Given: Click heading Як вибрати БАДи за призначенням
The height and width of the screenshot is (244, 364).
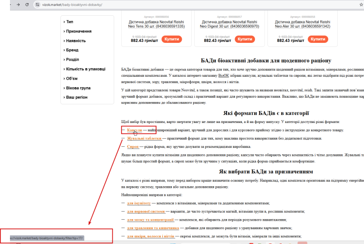Looking at the screenshot, I should pos(266,172).
